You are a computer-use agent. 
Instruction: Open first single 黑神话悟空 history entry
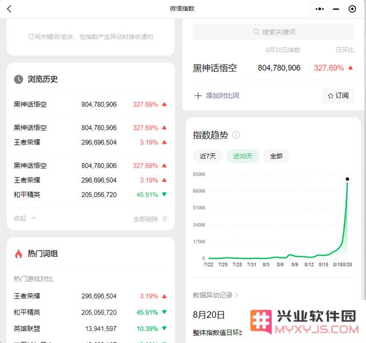point(90,104)
